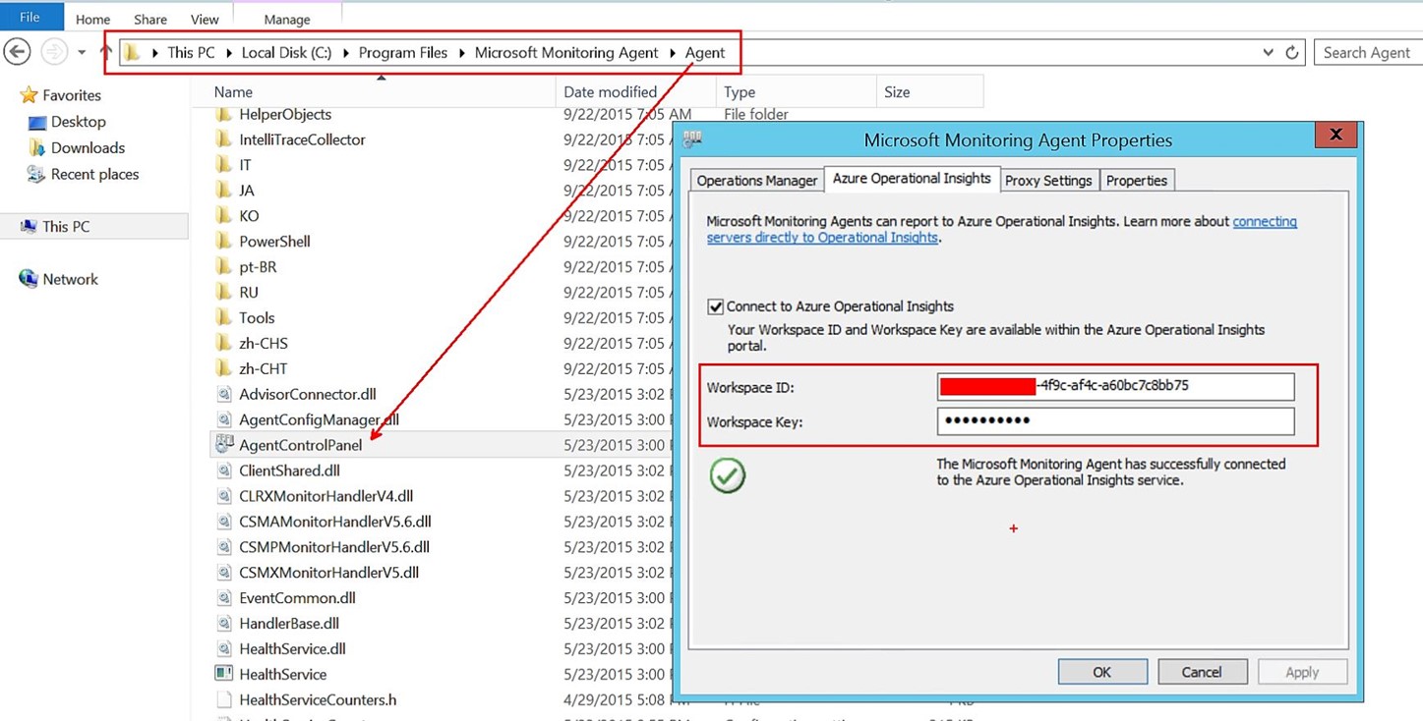Viewport: 1423px width, 721px height.
Task: Open Desktop in the navigation pane
Action: pos(78,122)
